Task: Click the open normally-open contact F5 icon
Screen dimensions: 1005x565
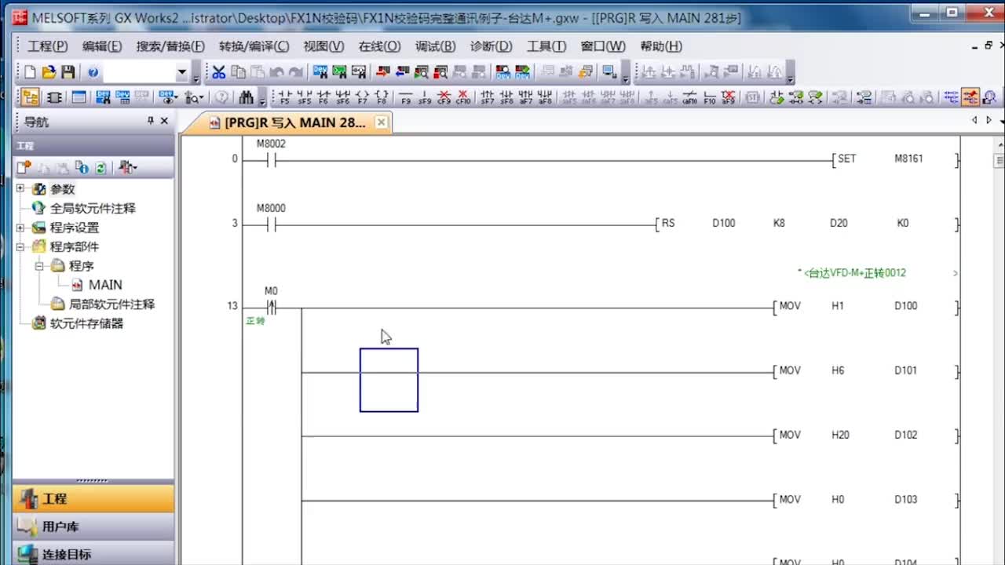Action: [x=284, y=97]
